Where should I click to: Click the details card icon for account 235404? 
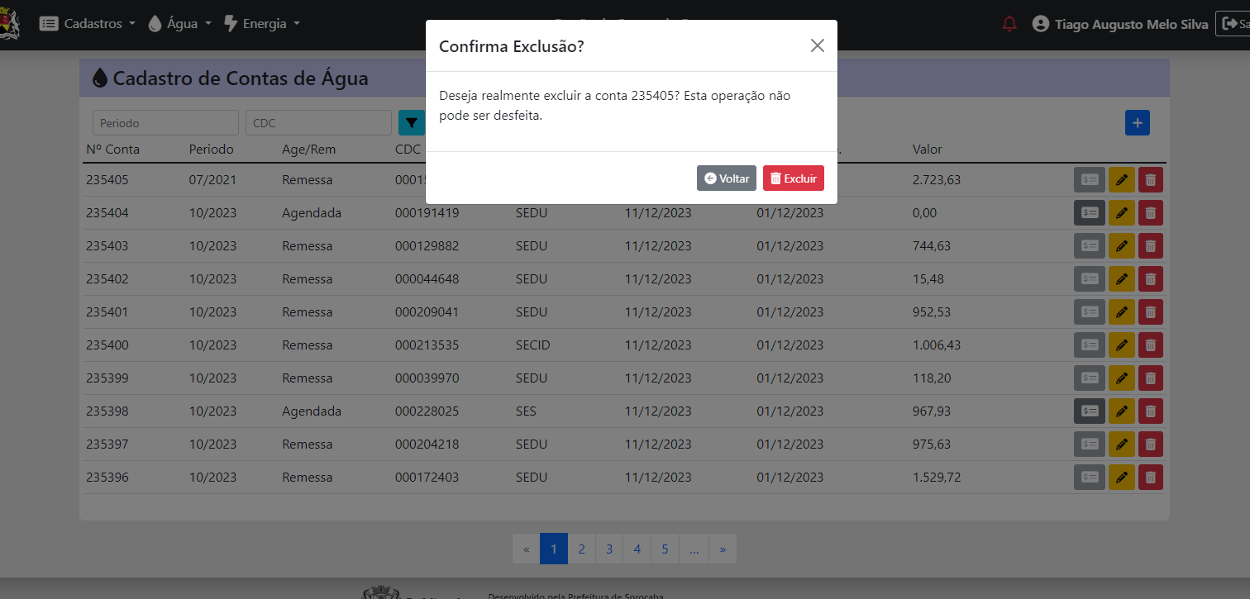[x=1090, y=213]
